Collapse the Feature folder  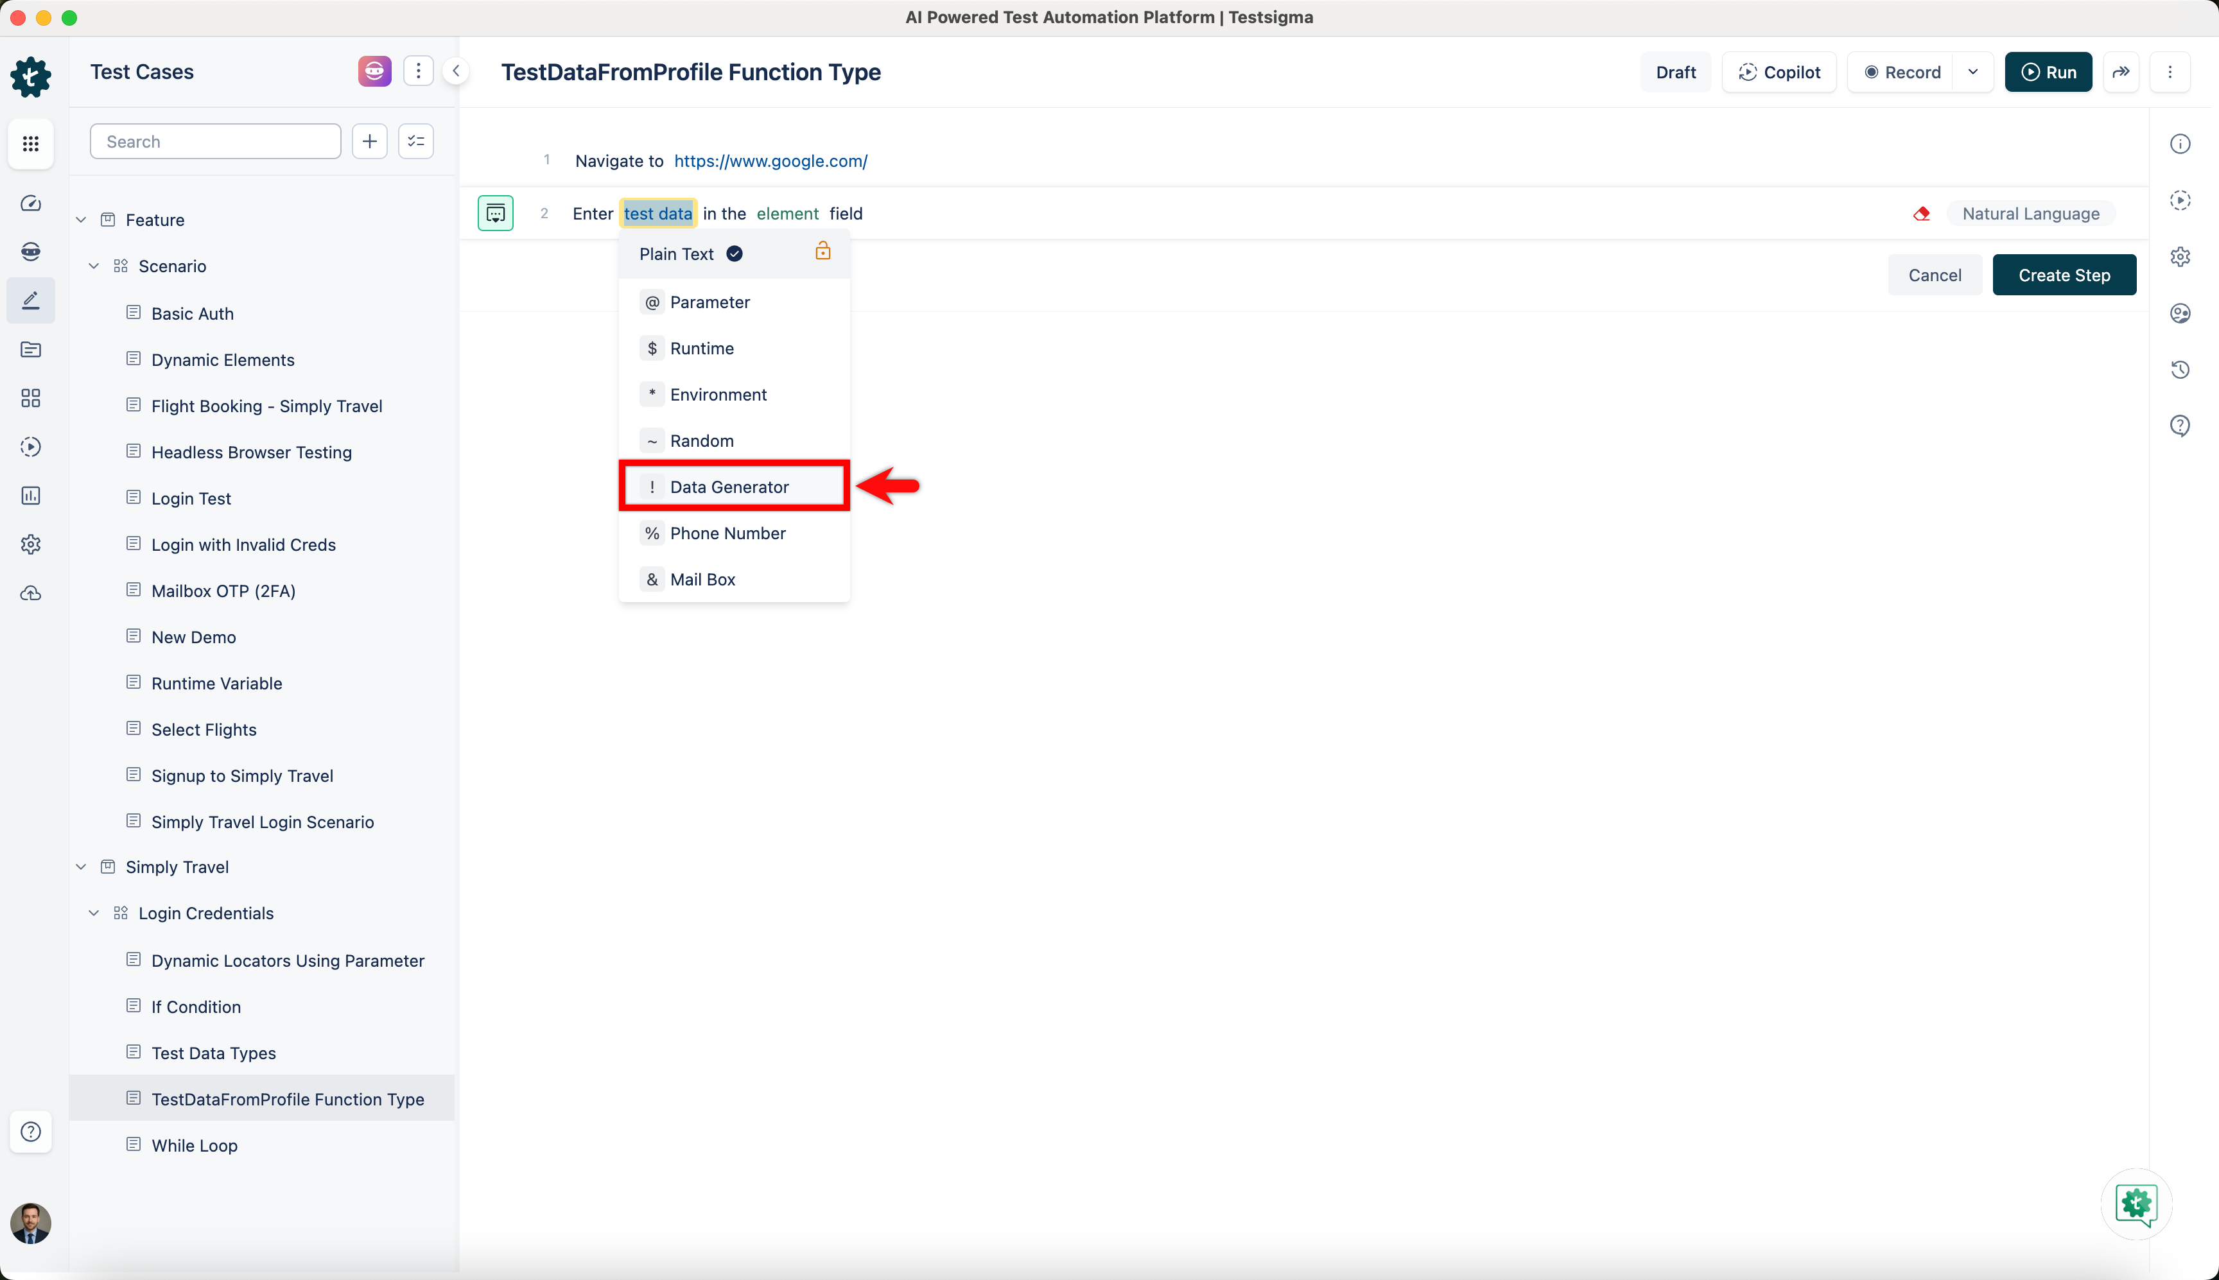click(81, 220)
